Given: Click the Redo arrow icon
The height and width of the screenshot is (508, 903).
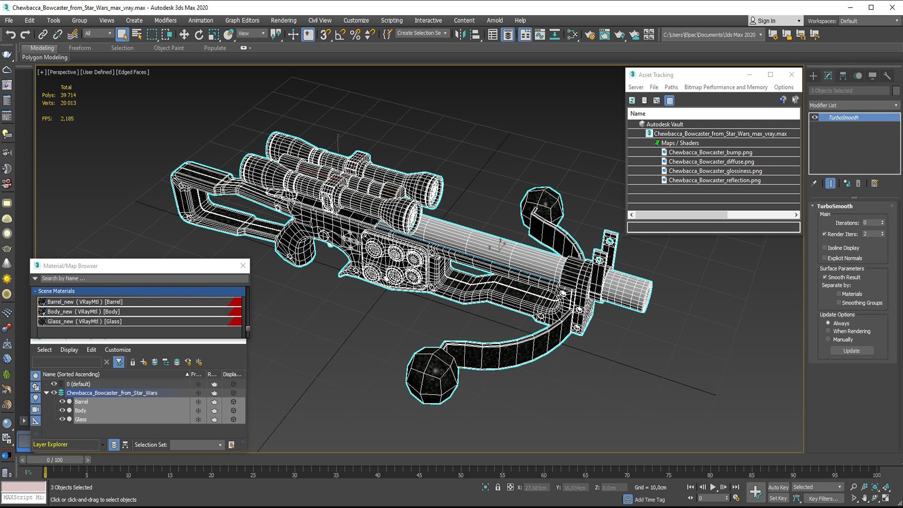Looking at the screenshot, I should (25, 34).
